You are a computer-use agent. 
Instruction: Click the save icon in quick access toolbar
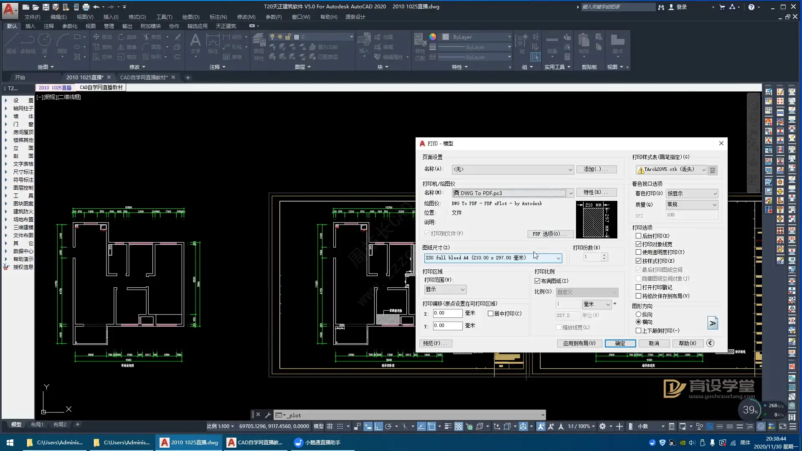(46, 7)
